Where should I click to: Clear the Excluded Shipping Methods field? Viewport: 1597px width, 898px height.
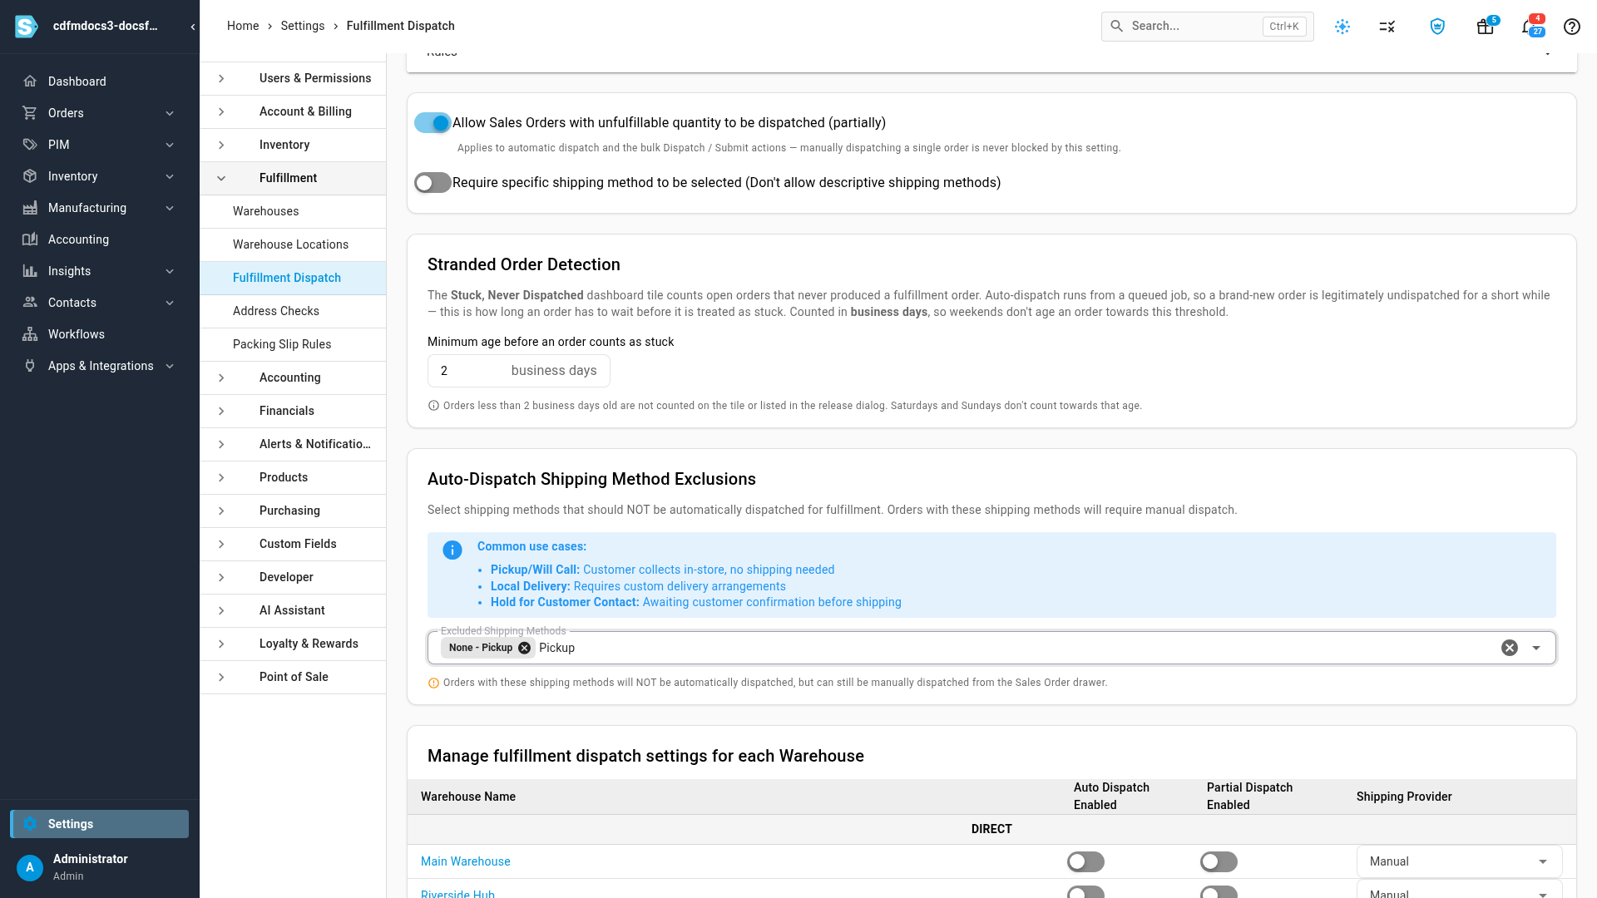(x=1510, y=648)
